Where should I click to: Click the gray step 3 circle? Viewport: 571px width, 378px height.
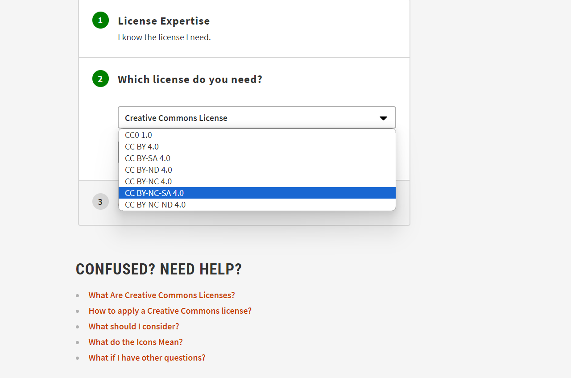(100, 202)
